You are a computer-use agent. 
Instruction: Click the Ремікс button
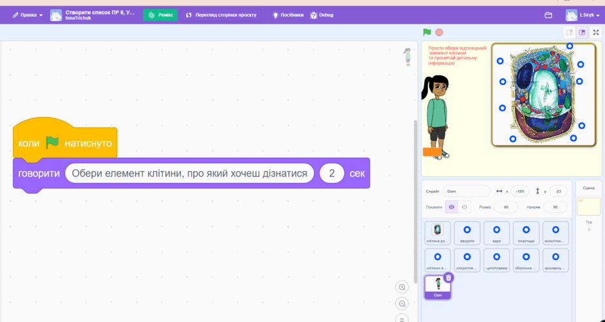tap(160, 15)
